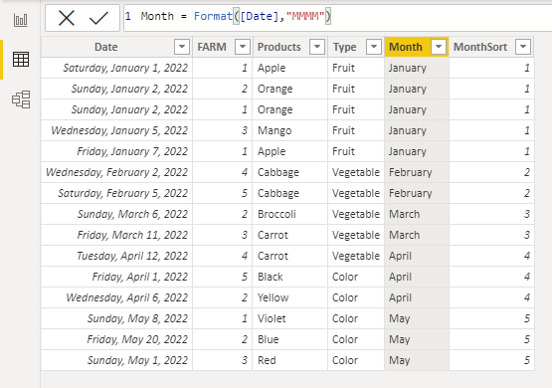Open the Data view table icon
The image size is (552, 388).
pos(21,59)
